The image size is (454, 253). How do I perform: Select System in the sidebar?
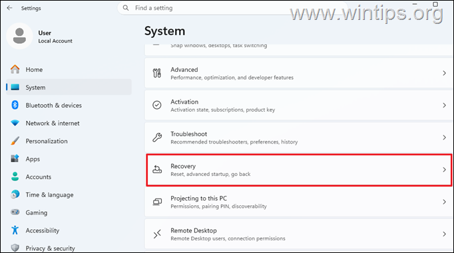(x=69, y=87)
